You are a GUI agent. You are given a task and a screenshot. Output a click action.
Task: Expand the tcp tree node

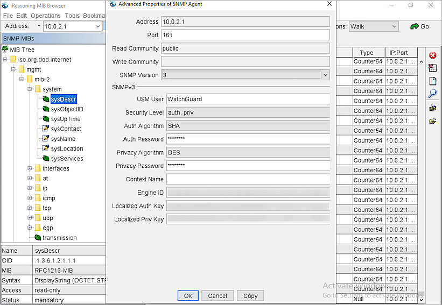(x=30, y=208)
